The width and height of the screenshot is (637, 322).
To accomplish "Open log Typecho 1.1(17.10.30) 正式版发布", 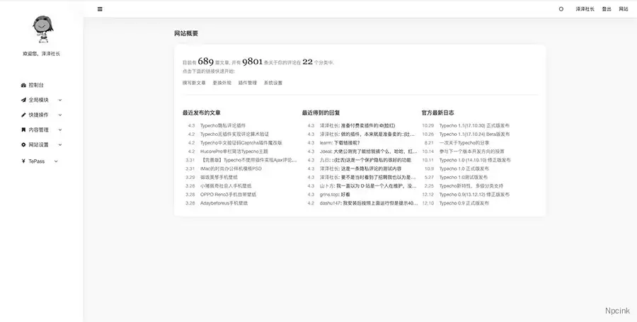I will click(x=474, y=126).
